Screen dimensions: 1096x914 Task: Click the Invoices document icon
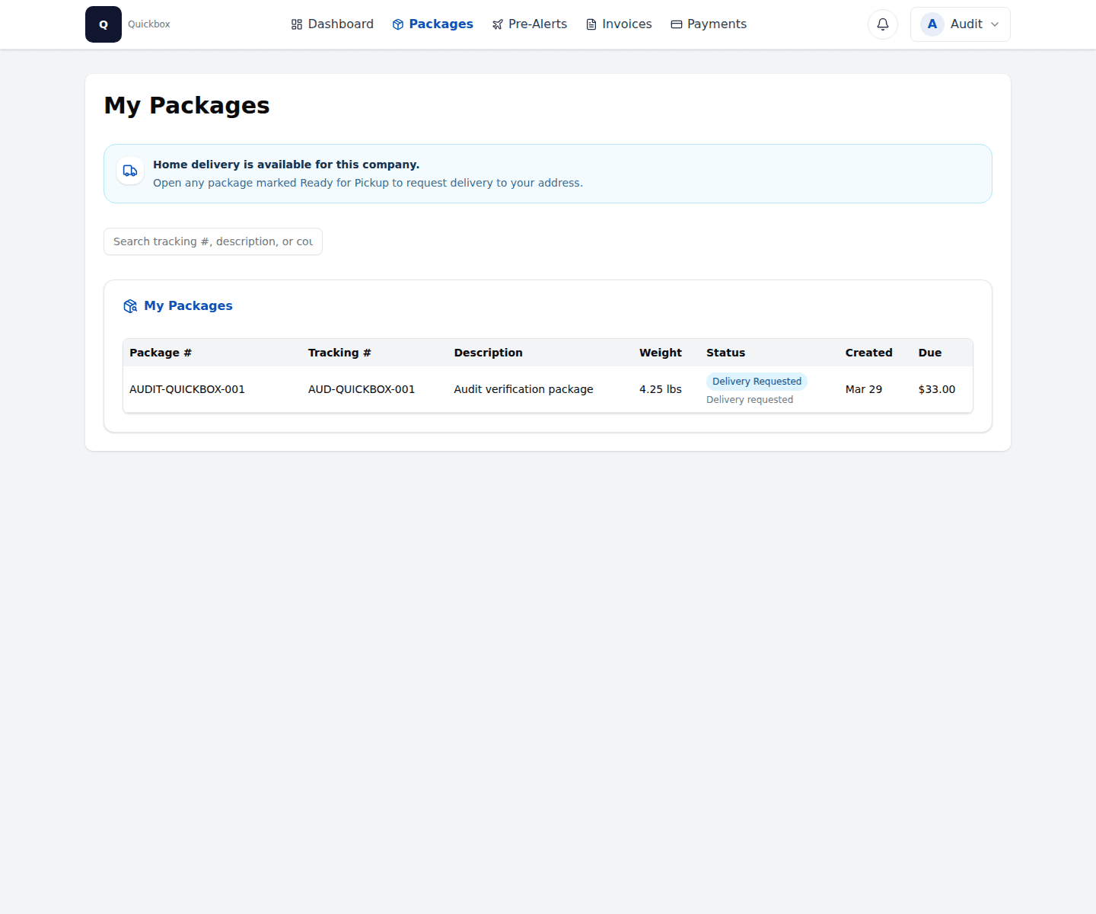pyautogui.click(x=590, y=24)
